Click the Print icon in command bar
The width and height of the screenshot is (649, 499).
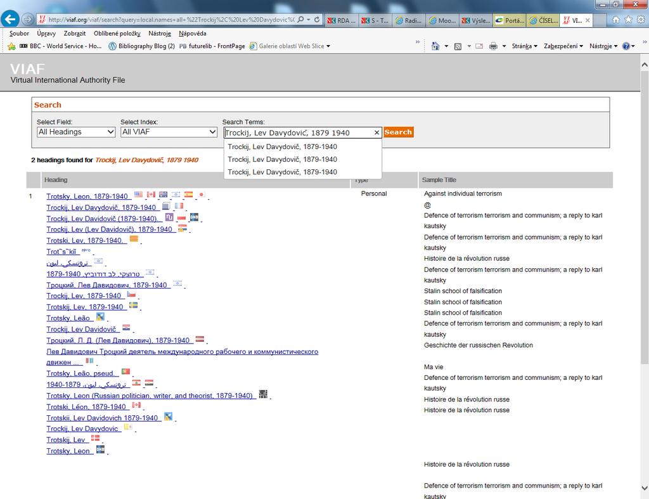coord(493,46)
